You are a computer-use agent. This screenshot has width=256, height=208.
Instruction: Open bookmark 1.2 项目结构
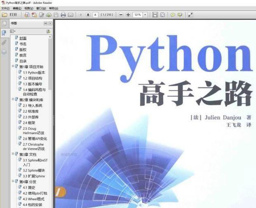click(33, 78)
